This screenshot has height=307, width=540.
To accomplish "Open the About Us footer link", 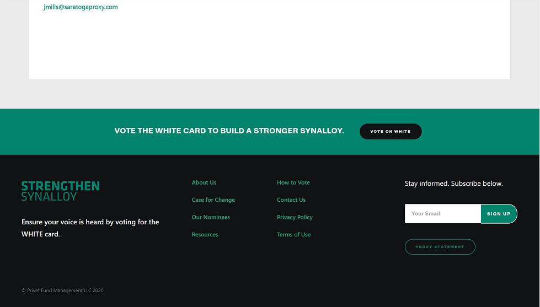I will point(204,182).
